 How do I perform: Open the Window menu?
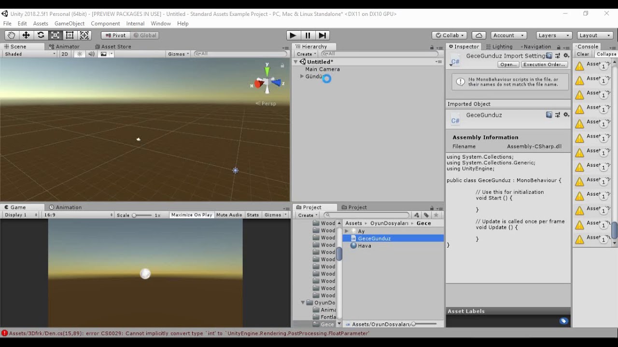[x=161, y=23]
